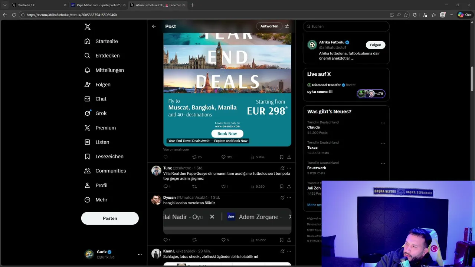This screenshot has height=267, width=475.
Task: Click the Suchen search field
Action: [x=346, y=26]
